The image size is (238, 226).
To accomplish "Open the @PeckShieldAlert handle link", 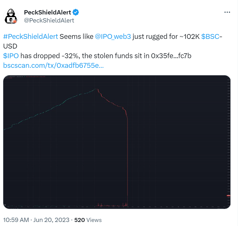I will point(49,20).
